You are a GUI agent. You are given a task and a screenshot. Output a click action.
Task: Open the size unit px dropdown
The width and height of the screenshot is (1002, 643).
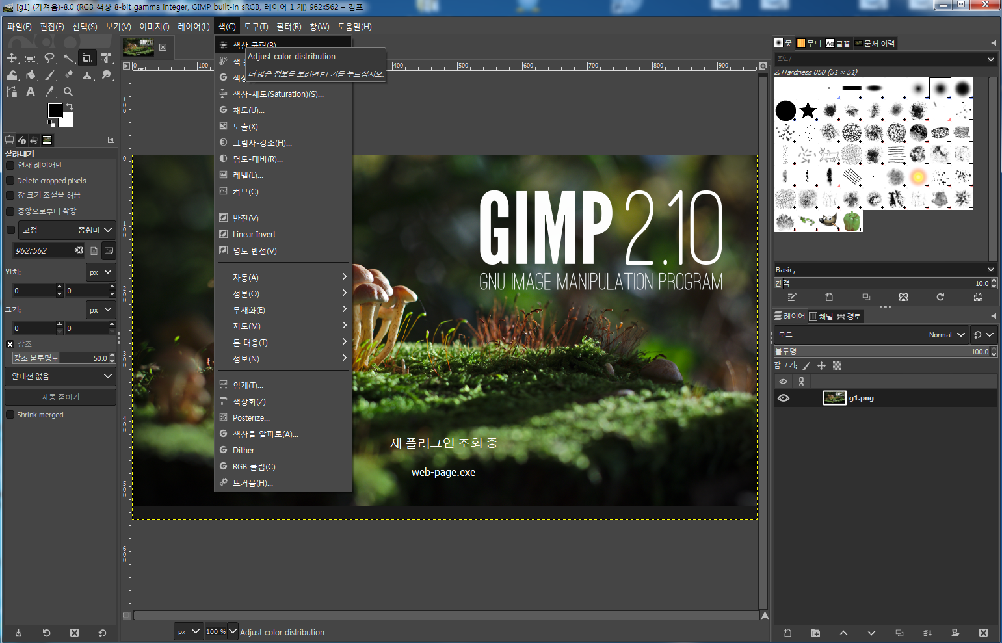pyautogui.click(x=101, y=310)
